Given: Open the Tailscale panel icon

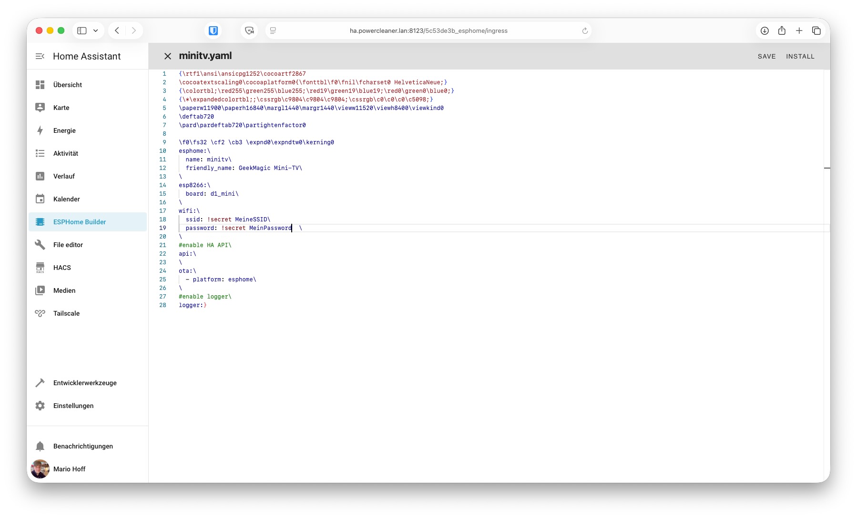Looking at the screenshot, I should point(40,313).
